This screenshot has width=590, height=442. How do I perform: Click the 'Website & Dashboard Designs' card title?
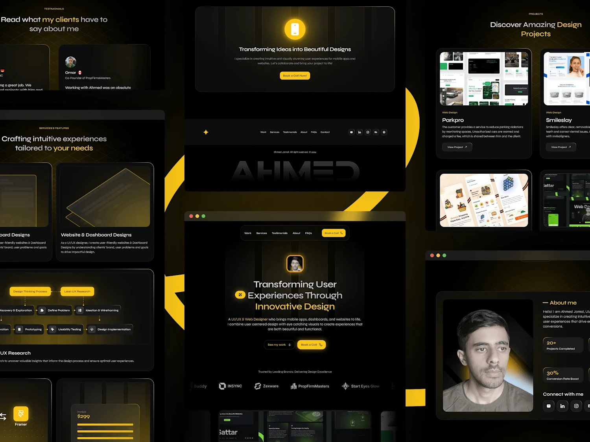click(96, 235)
